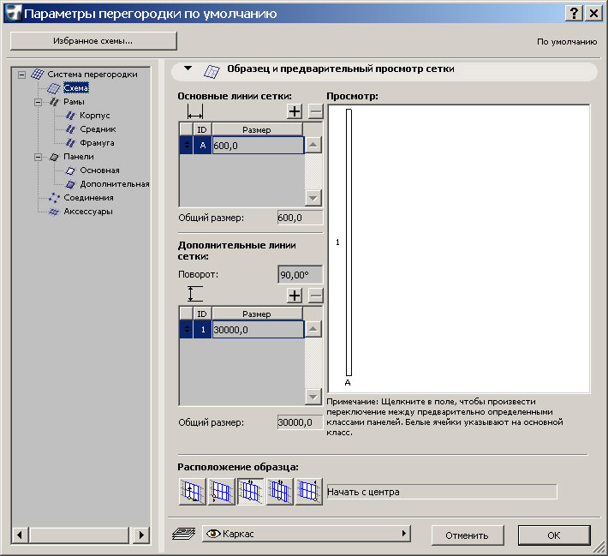Image resolution: width=608 pixels, height=556 pixels.
Task: Add a new main grid line with plus
Action: coord(295,111)
